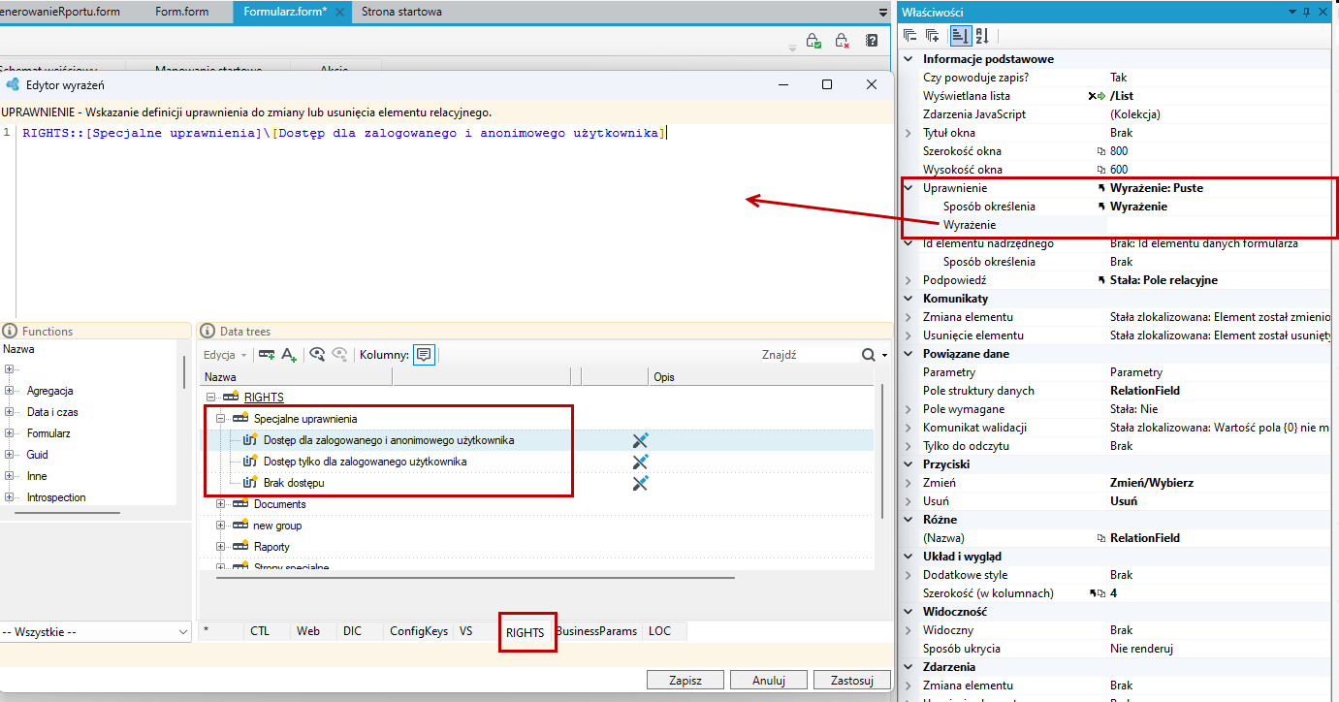The image size is (1339, 702).
Task: Expand the Podpowiedź property row
Action: tap(909, 280)
